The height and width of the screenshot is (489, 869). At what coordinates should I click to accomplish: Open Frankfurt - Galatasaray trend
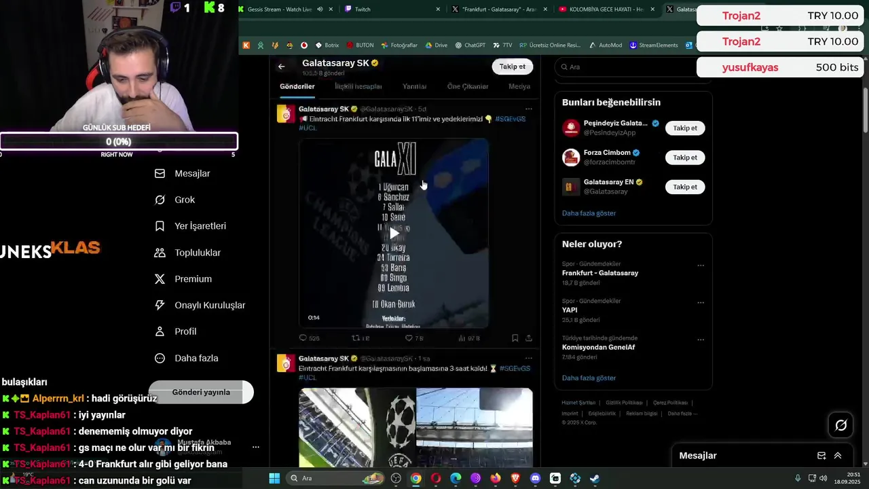point(600,273)
